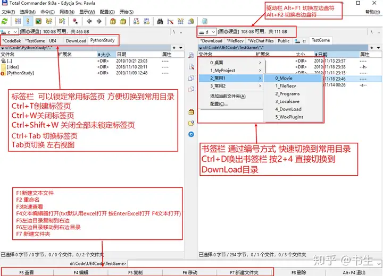
Task: Click the green Reread source refresh icon
Action: coord(4,21)
